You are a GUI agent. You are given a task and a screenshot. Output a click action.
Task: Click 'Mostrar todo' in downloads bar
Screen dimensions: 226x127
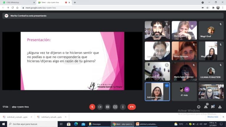(213, 117)
